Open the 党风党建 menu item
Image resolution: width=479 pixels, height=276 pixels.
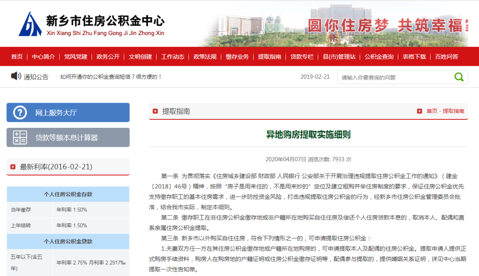pyautogui.click(x=75, y=57)
